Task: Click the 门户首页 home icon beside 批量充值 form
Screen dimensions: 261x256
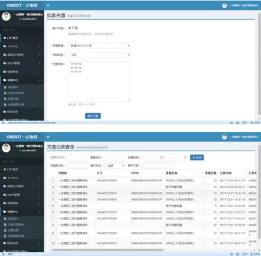Action: pos(5,38)
